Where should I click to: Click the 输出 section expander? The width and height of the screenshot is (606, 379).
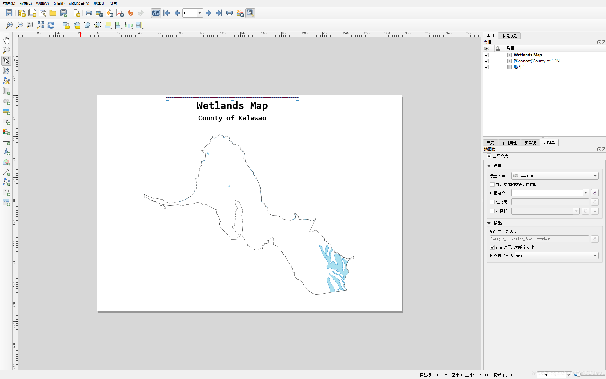click(x=489, y=223)
